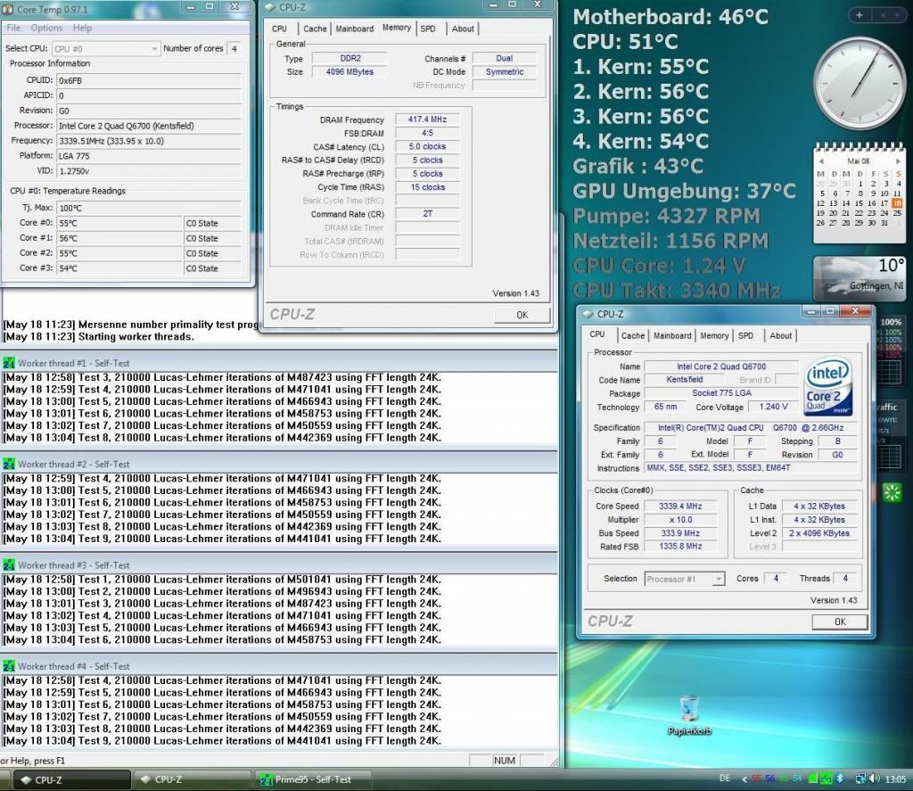The image size is (913, 791).
Task: Go to previous month on calendar gadget
Action: (821, 161)
